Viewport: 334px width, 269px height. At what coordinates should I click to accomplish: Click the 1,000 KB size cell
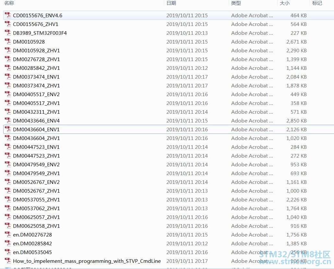(x=296, y=191)
